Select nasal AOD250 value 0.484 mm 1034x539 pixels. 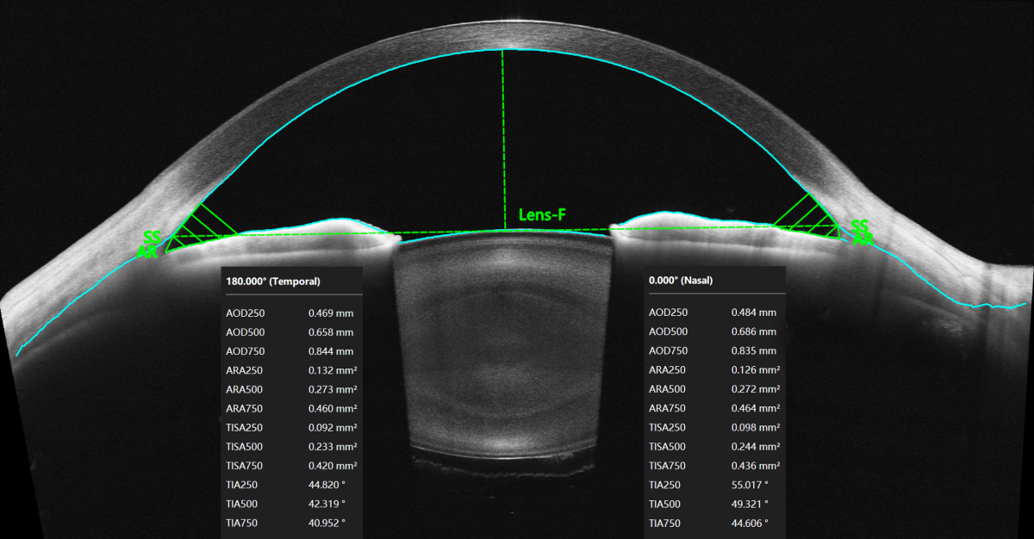tap(754, 313)
